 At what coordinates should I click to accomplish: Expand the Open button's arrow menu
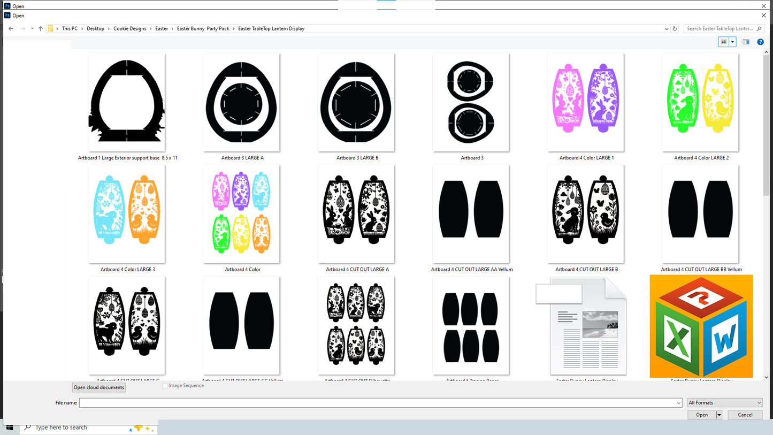click(x=720, y=415)
